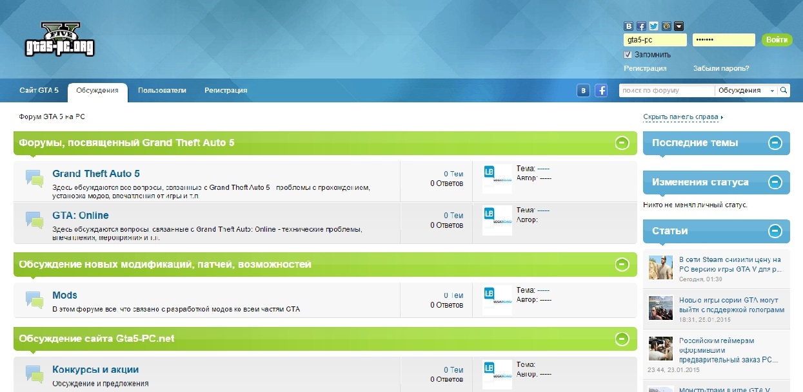The image size is (803, 392).
Task: Click 0 Ответов in the Mods row
Action: (447, 305)
